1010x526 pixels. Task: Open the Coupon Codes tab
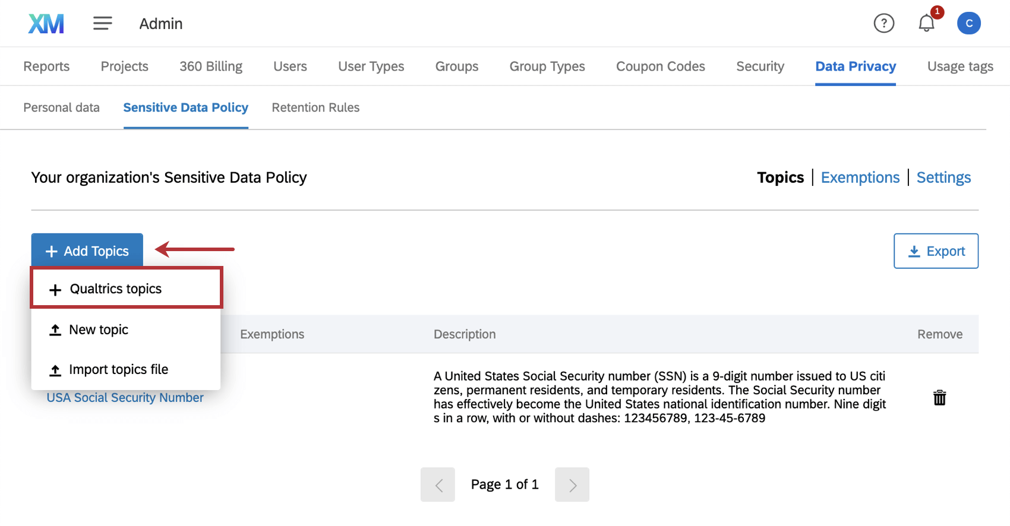[660, 66]
